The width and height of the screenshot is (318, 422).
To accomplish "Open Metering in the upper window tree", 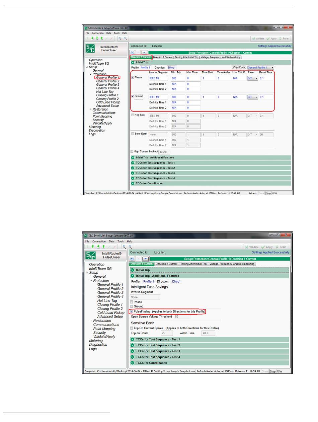I will [95, 127].
